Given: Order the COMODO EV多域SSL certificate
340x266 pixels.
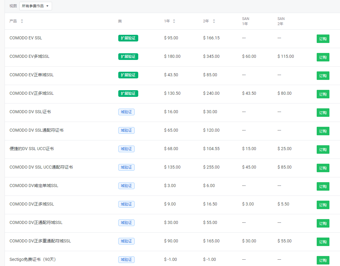Looking at the screenshot, I should coord(323,57).
